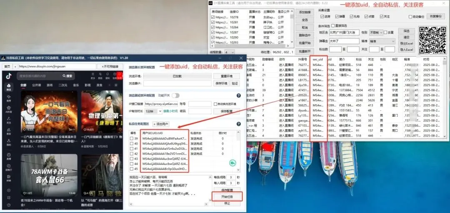Image resolution: width=450 pixels, height=213 pixels.
Task: Click the Douyin 搜索 magnifier button
Action: point(68,76)
